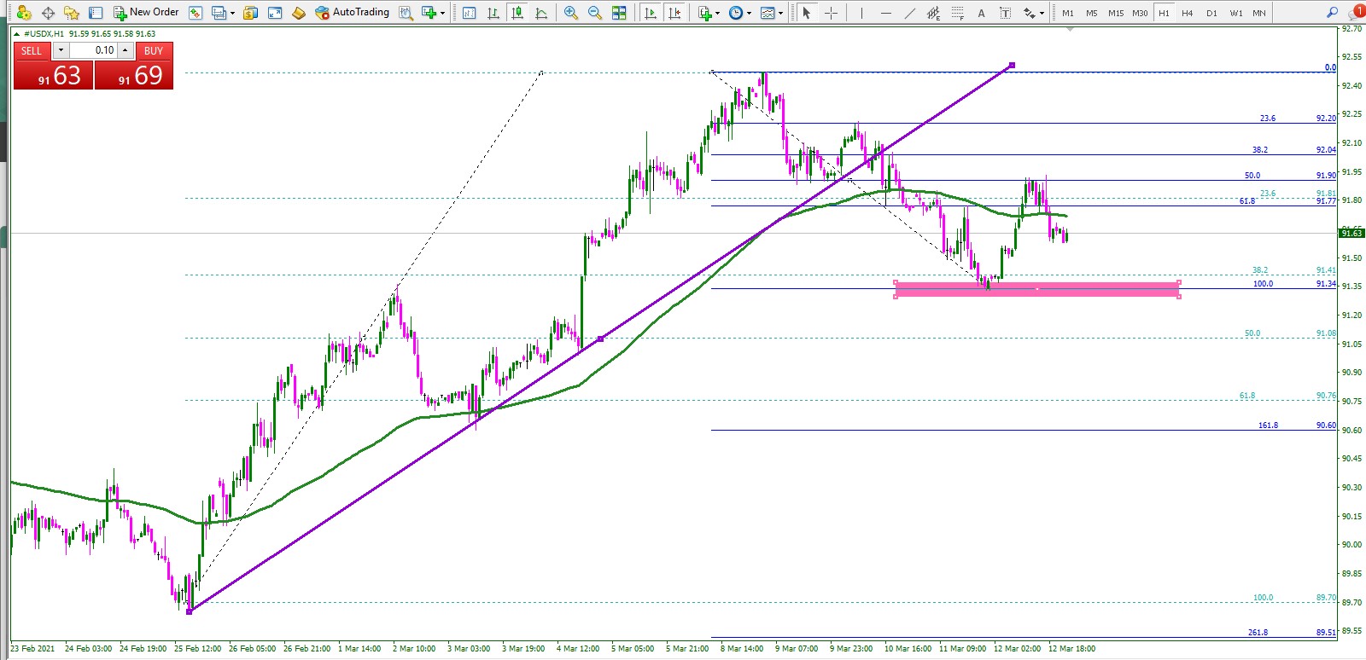
Task: Expand the Periods clock dropdown arrow
Action: pyautogui.click(x=749, y=14)
